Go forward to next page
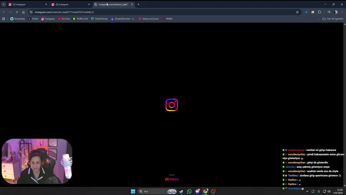This screenshot has height=195, width=346. coord(10,12)
